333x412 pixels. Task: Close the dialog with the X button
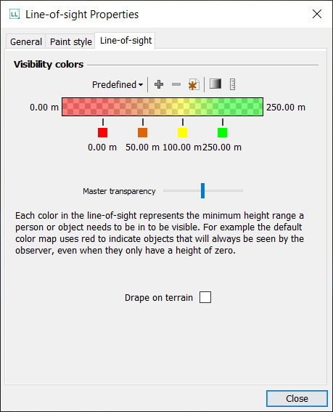[317, 14]
